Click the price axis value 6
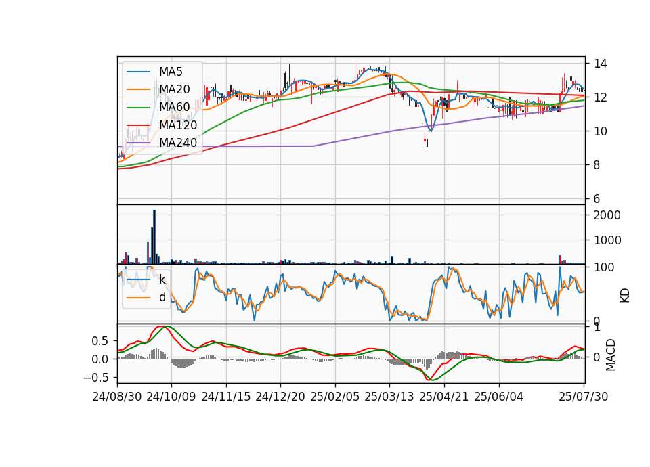 597,199
